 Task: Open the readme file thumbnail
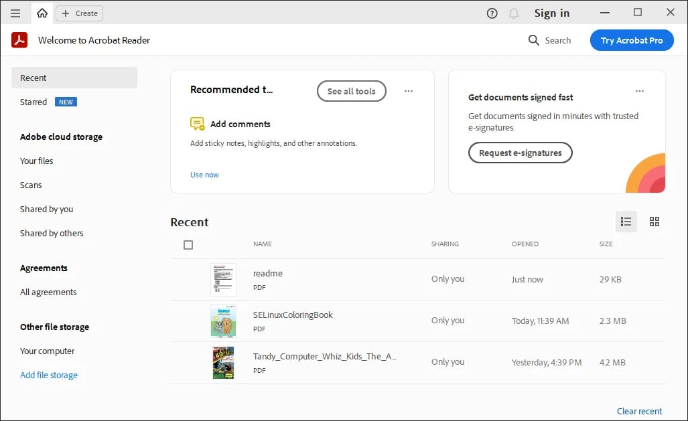tap(223, 279)
